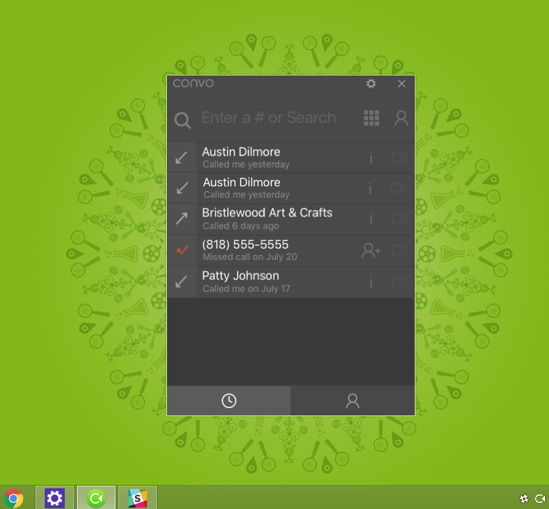Video call second Austin Dilmore entry

pyautogui.click(x=399, y=188)
